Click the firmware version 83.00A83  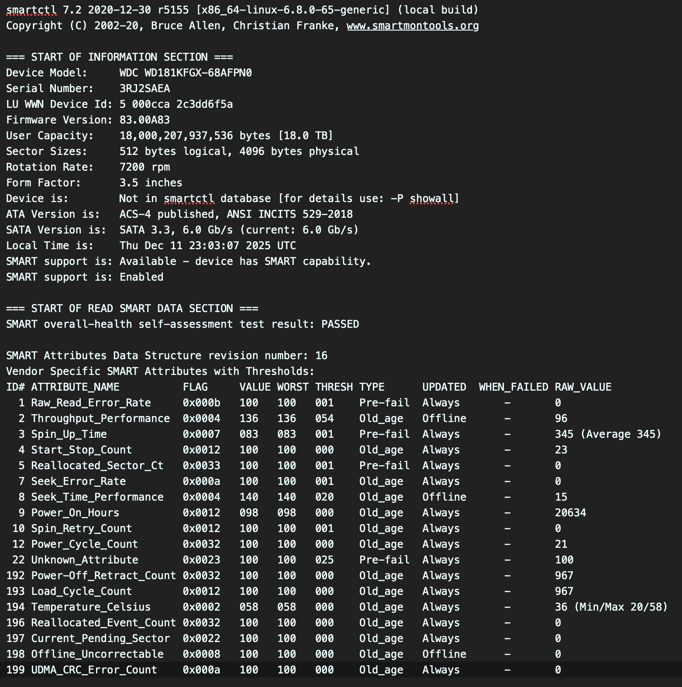(x=145, y=120)
